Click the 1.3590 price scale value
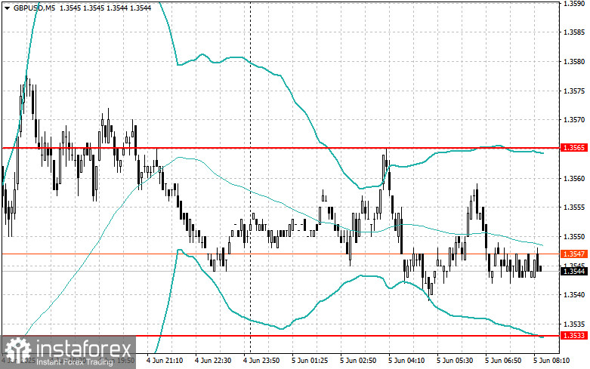 pos(574,3)
